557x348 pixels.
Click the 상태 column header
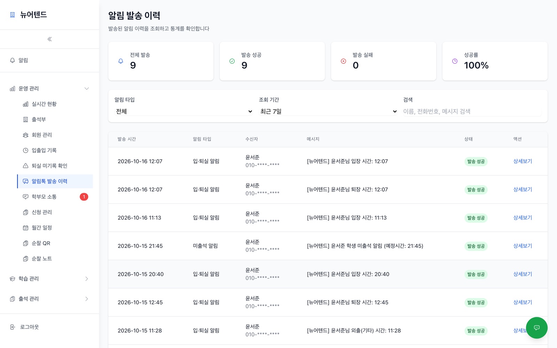(x=469, y=139)
